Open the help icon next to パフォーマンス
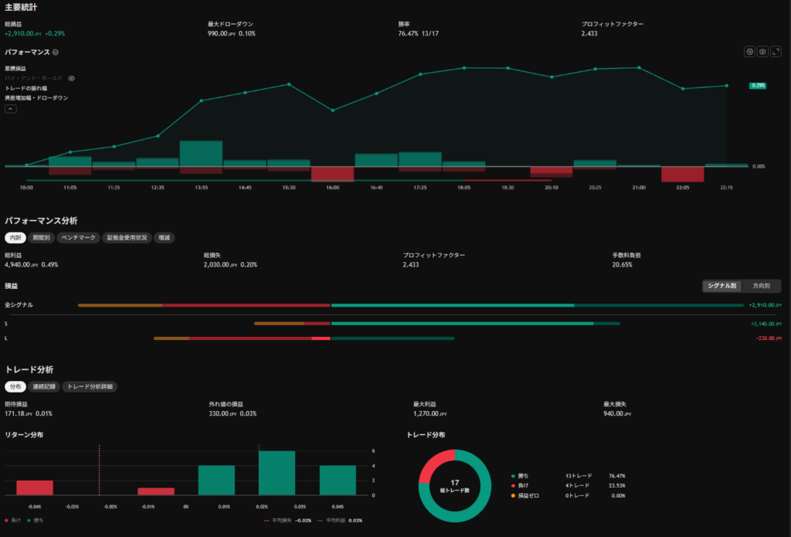This screenshot has width=791, height=537. coord(56,52)
